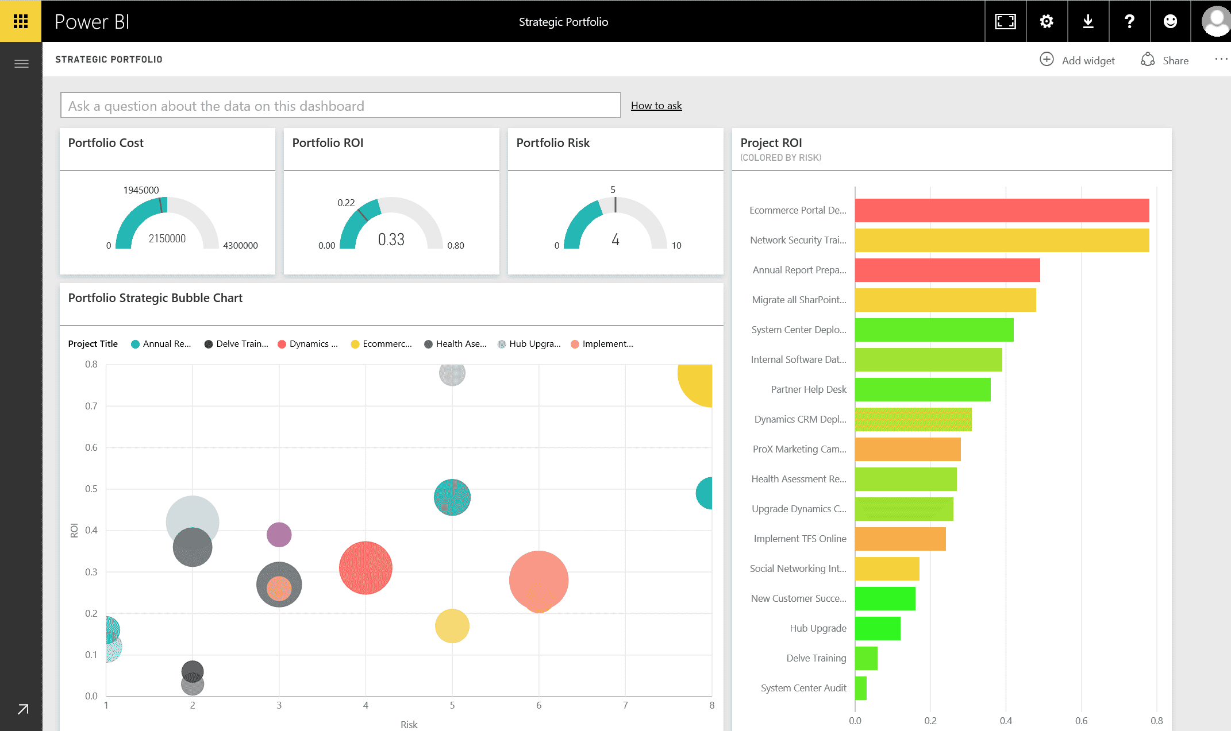
Task: Click the Dynamics CRM Depl... bar
Action: [x=913, y=419]
